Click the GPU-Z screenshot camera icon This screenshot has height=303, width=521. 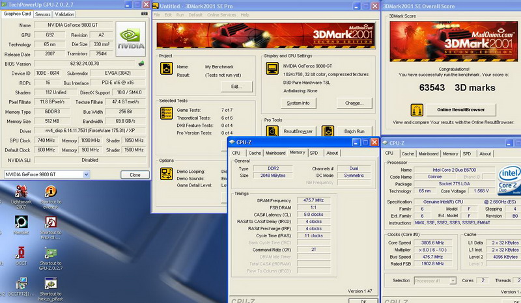(x=144, y=14)
